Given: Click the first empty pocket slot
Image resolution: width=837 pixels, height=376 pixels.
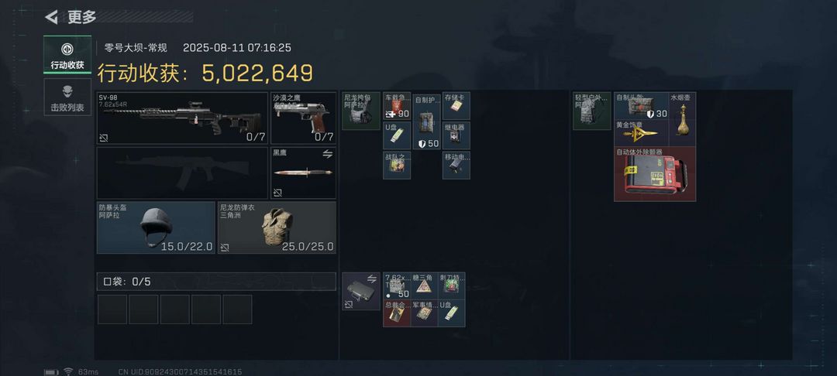Looking at the screenshot, I should [112, 309].
